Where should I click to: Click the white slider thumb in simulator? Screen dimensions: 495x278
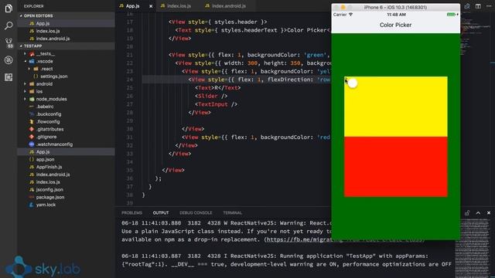point(353,83)
